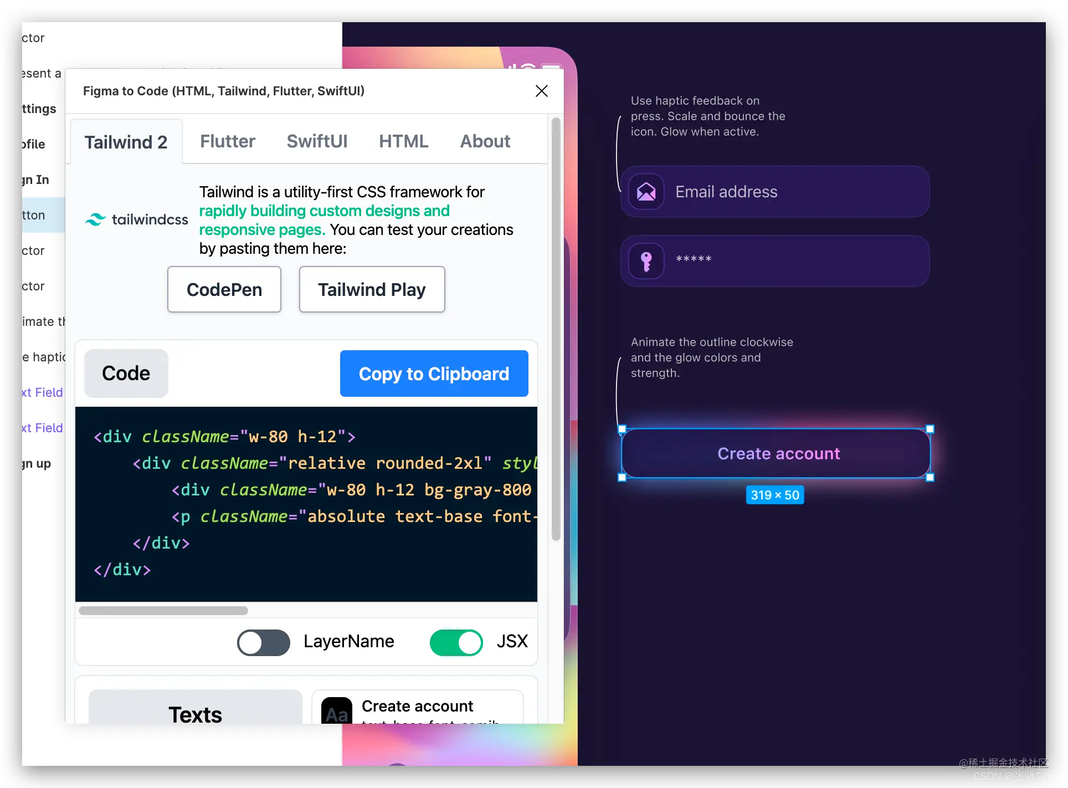The image size is (1068, 788).
Task: Click the password key icon
Action: click(x=646, y=261)
